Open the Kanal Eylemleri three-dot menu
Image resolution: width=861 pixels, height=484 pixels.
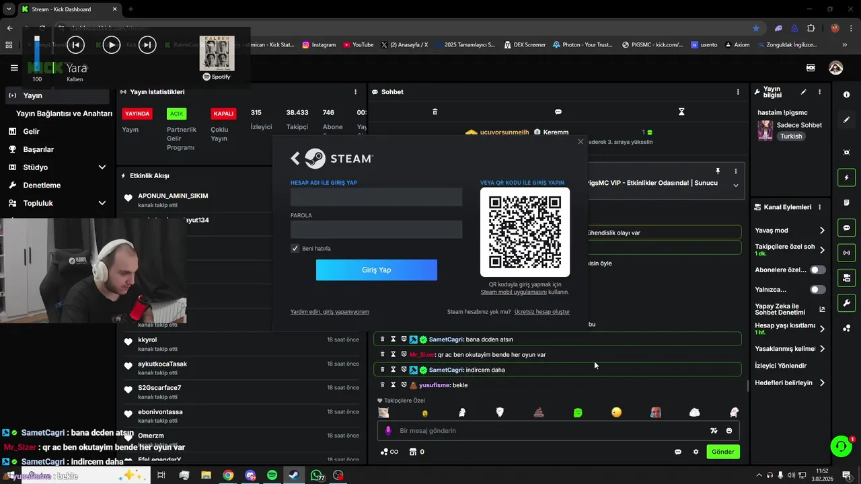(x=819, y=207)
